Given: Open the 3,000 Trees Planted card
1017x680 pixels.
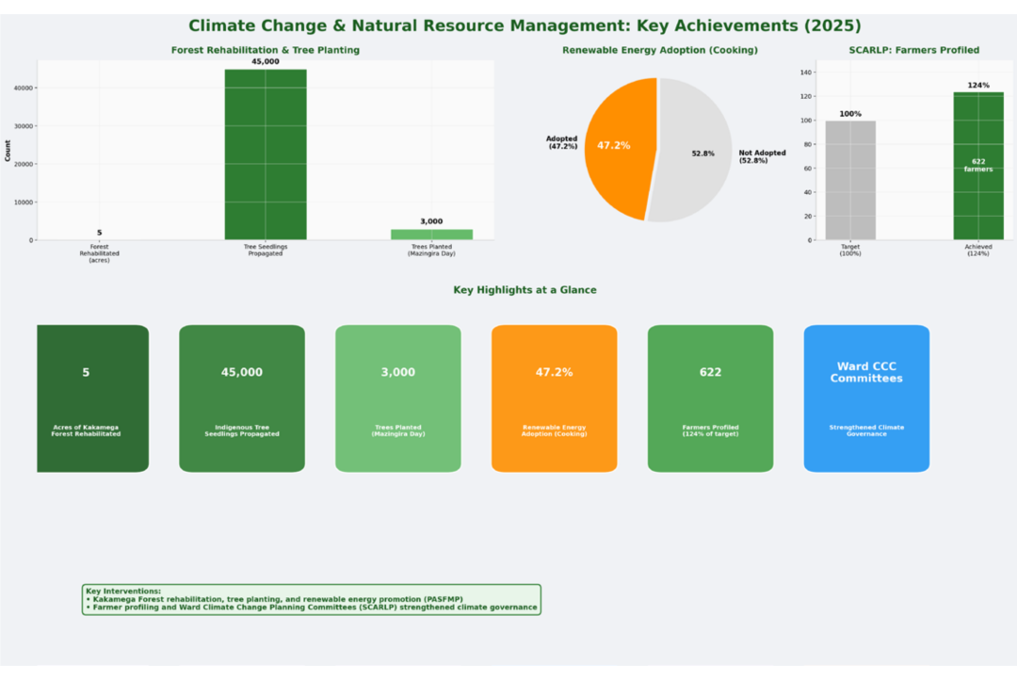Looking at the screenshot, I should 398,398.
